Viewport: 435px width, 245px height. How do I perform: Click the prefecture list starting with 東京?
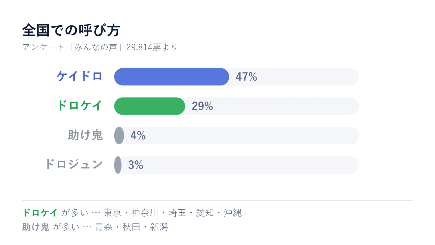pyautogui.click(x=173, y=213)
